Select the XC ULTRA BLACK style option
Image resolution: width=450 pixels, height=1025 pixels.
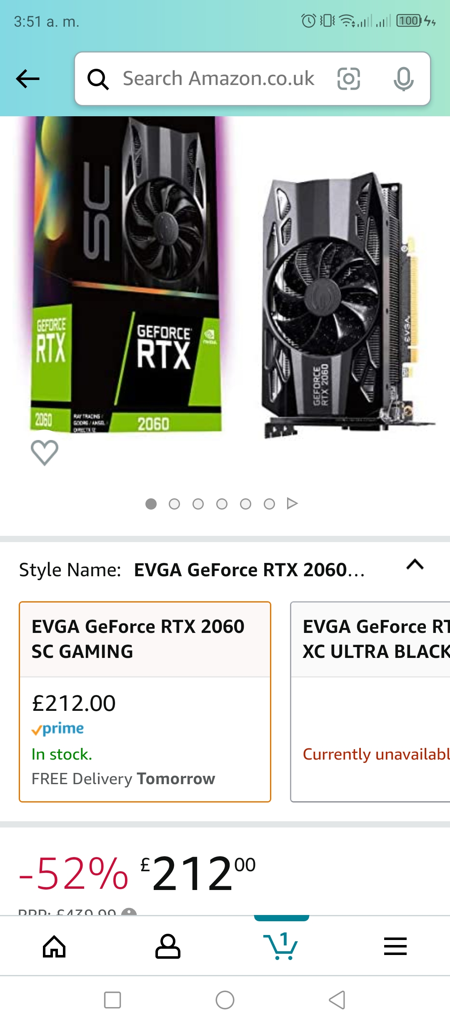point(370,702)
